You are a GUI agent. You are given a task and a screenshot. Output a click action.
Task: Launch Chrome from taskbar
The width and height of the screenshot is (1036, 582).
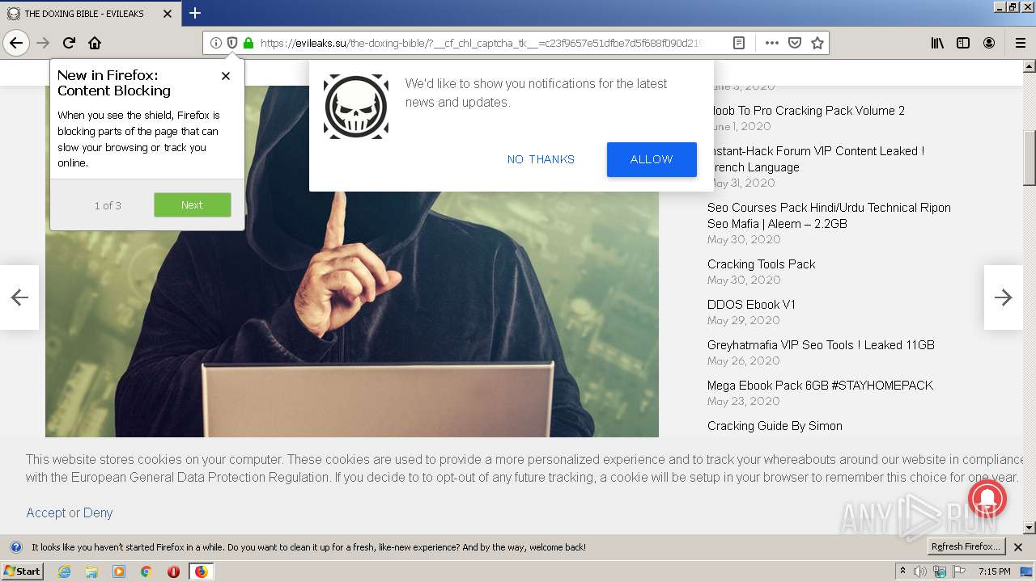coord(146,571)
